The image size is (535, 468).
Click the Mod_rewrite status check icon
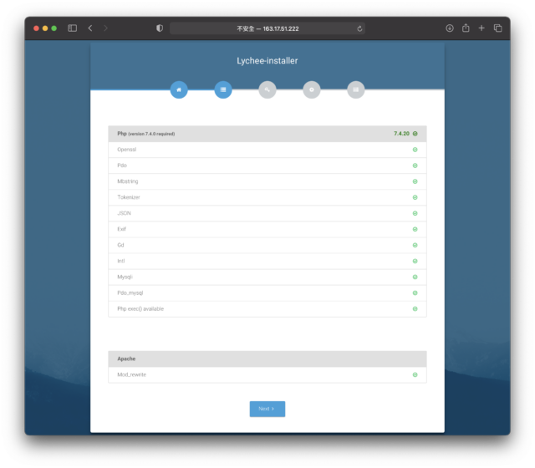(x=415, y=374)
